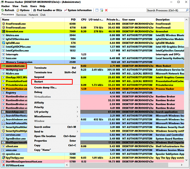The image size is (190, 169).
Task: Sort by the CPU column header
Action: pyautogui.click(x=82, y=20)
